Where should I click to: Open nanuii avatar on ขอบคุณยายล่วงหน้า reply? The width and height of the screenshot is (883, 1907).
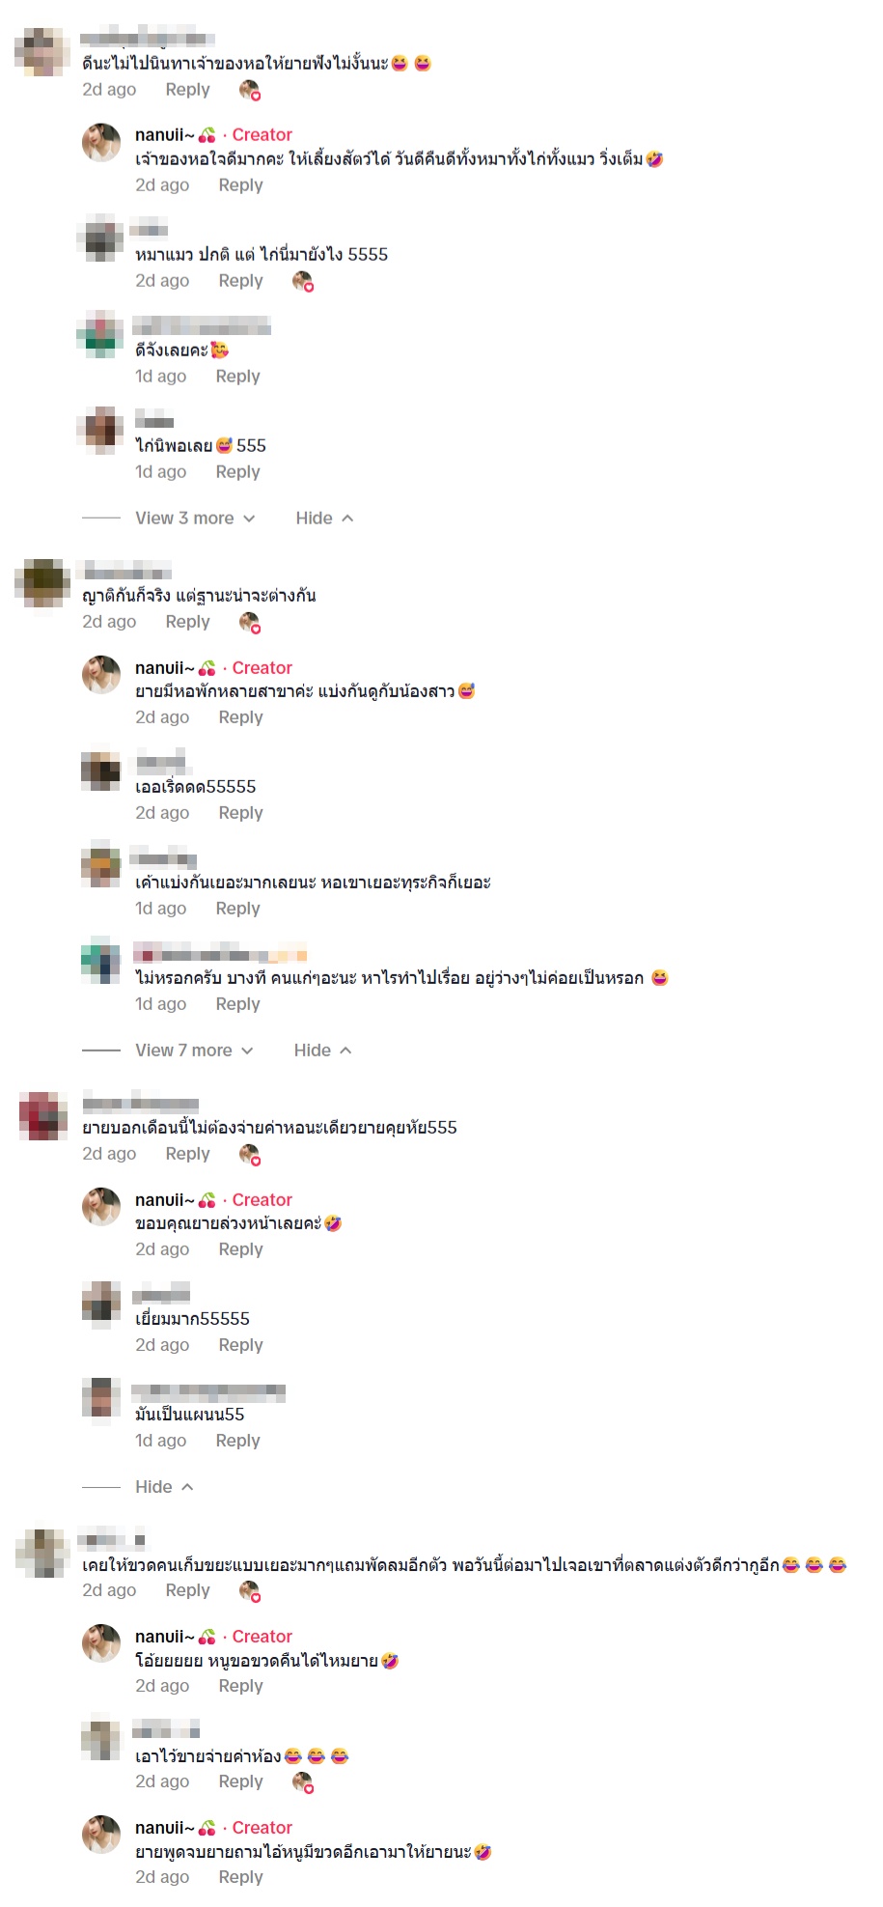[101, 1207]
